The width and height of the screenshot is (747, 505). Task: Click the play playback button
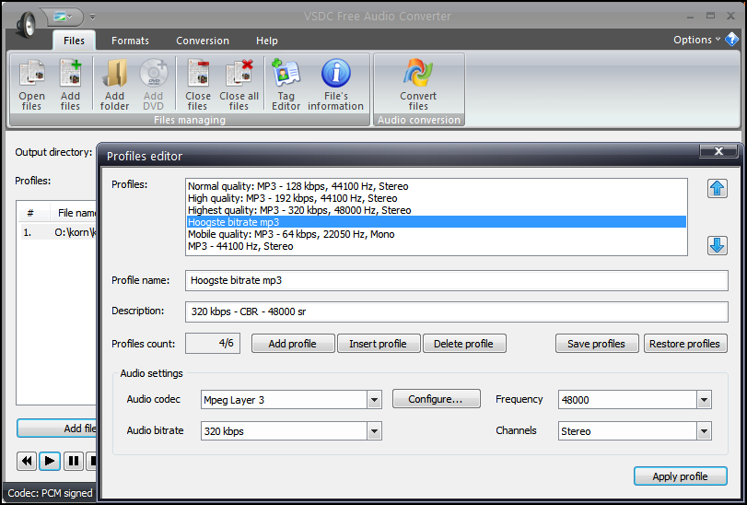click(50, 461)
